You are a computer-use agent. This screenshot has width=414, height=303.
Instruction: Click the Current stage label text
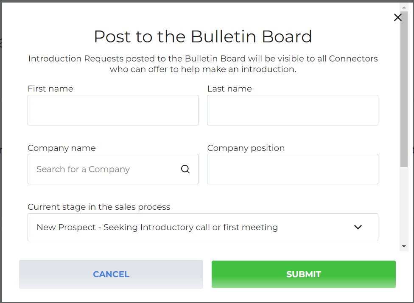(99, 207)
